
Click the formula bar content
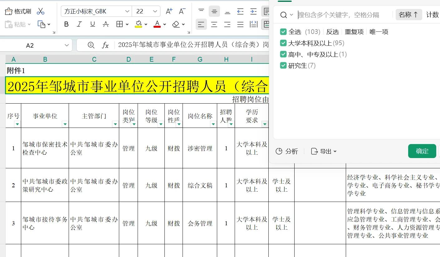point(193,45)
